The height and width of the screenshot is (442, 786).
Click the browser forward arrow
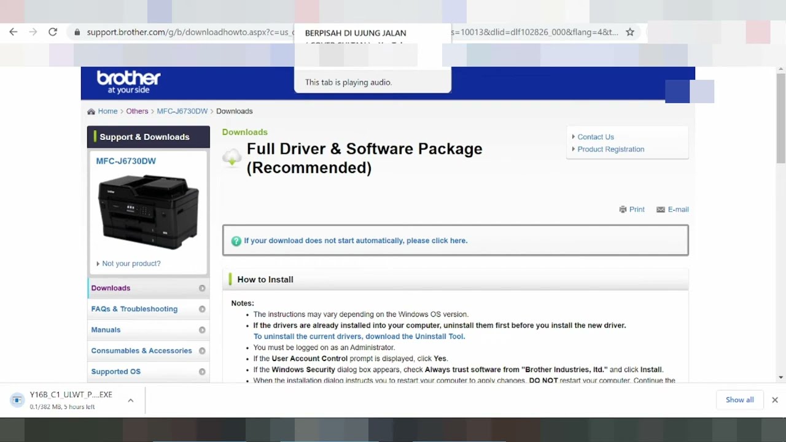coord(33,32)
